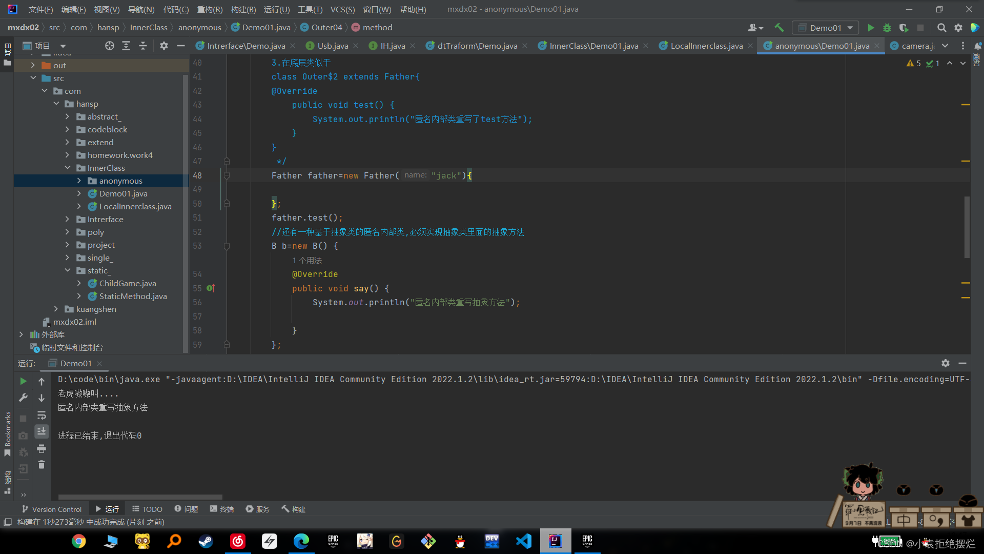
Task: Open the 重构(R) menu
Action: tap(210, 9)
